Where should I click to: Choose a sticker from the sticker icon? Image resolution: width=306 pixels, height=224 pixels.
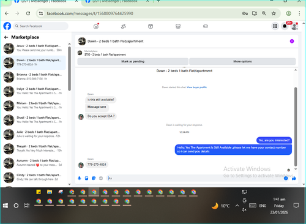coord(94,178)
